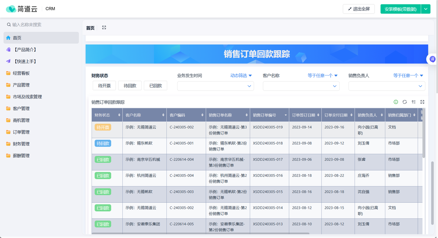Expand the arrow beside 安装模板(带数据) button
Image resolution: width=438 pixels, height=238 pixels.
[426, 9]
